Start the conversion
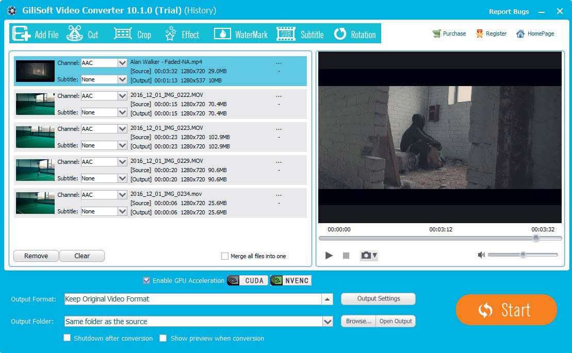This screenshot has height=353, width=572. coord(506,310)
